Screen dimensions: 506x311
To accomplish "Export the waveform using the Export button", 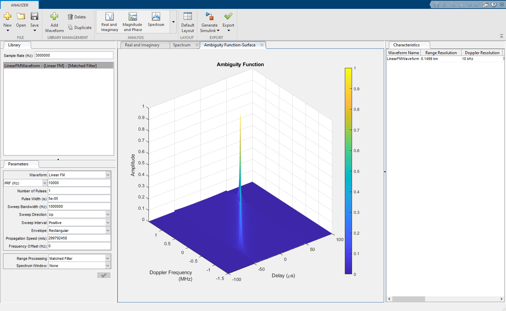I will 228,21.
